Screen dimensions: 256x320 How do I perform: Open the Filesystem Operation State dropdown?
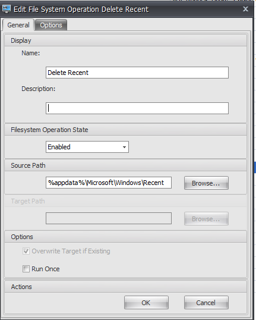(87, 147)
